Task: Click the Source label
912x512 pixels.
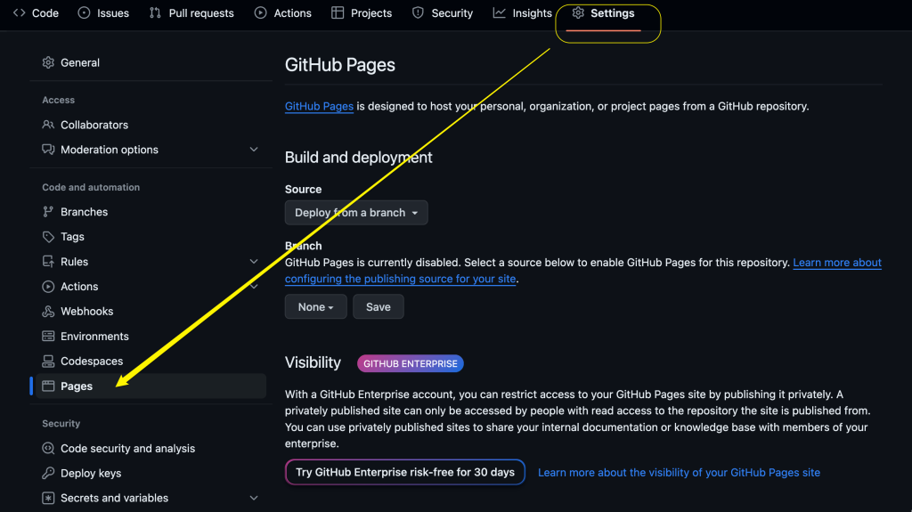Action: click(303, 189)
